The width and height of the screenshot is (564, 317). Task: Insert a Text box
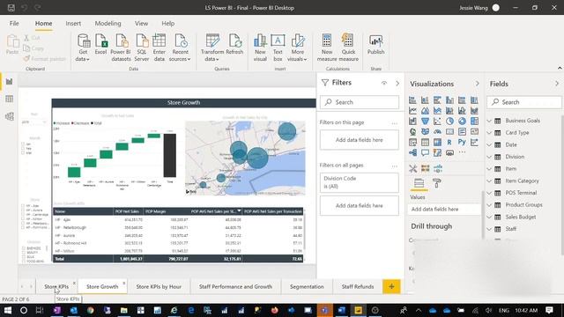coord(278,48)
